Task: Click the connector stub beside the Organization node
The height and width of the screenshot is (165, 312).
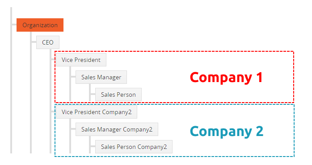Action: pos(14,25)
